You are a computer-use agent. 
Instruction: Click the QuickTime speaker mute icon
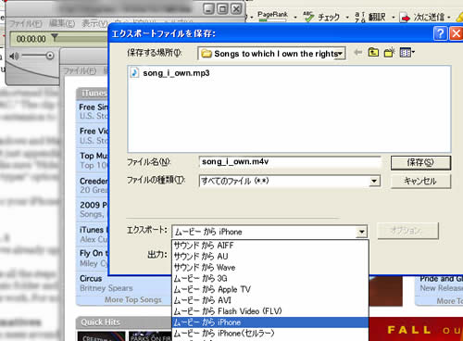pyautogui.click(x=14, y=56)
